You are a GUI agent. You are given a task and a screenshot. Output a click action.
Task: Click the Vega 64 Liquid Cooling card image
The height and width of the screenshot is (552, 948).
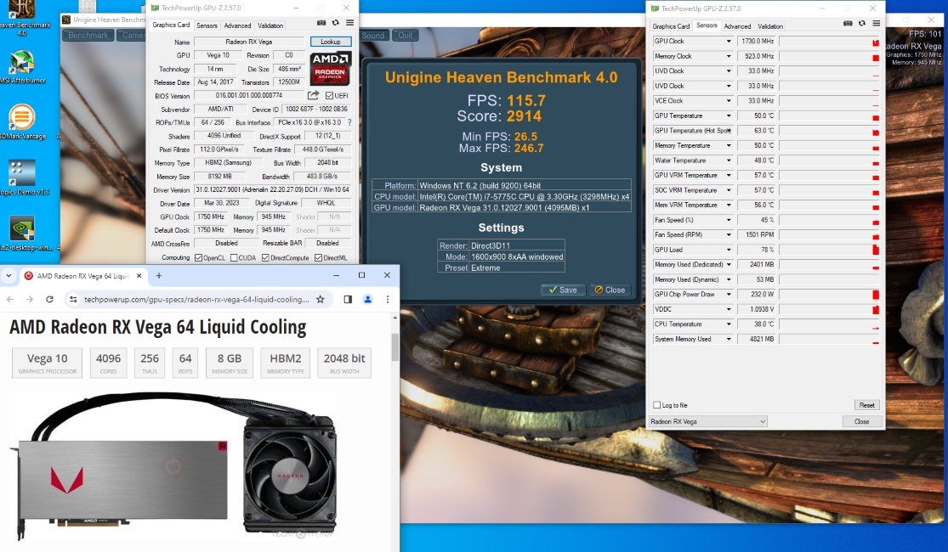[x=173, y=465]
